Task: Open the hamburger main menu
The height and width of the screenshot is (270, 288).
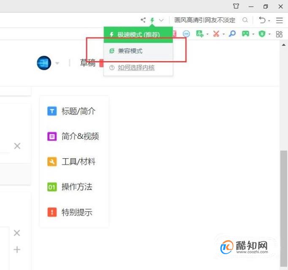Action: (x=279, y=20)
